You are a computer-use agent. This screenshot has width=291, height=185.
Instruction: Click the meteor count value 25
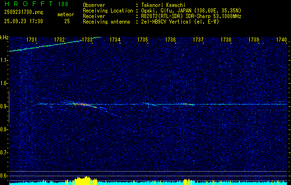67,21
